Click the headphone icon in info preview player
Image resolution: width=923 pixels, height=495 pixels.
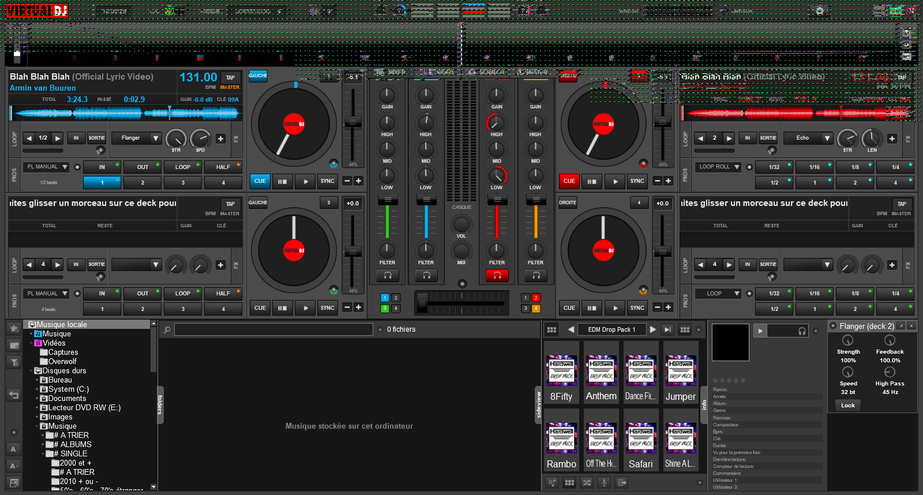[802, 331]
